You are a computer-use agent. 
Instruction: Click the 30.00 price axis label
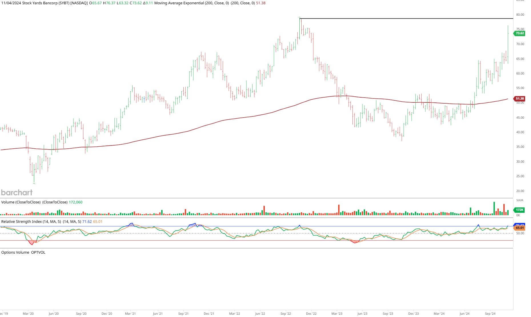[x=520, y=161]
